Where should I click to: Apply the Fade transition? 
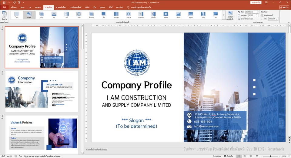[42, 15]
